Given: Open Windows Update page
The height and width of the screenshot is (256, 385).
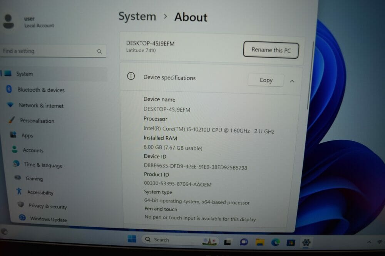Looking at the screenshot, I should (x=49, y=219).
